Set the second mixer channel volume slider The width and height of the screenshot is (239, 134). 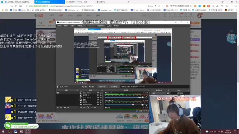coord(123,105)
